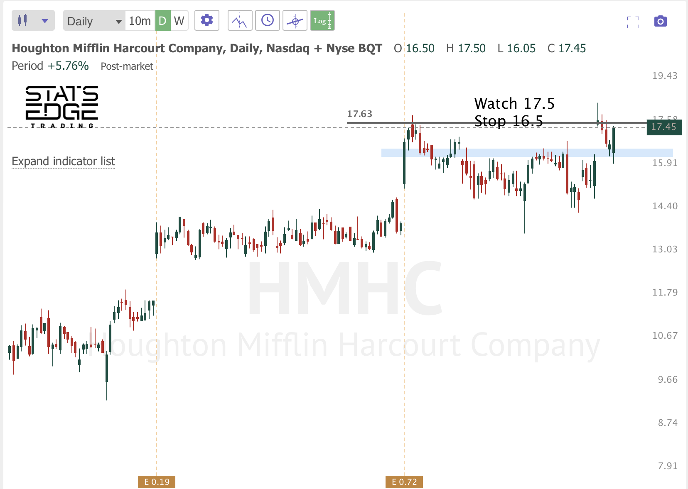Open the sessions clock icon
This screenshot has height=489, width=688.
click(267, 20)
